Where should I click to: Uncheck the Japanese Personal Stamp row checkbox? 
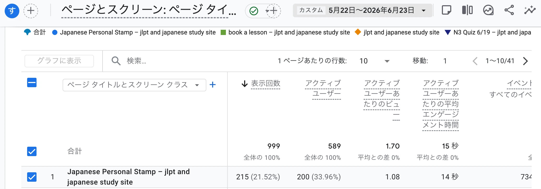point(32,177)
